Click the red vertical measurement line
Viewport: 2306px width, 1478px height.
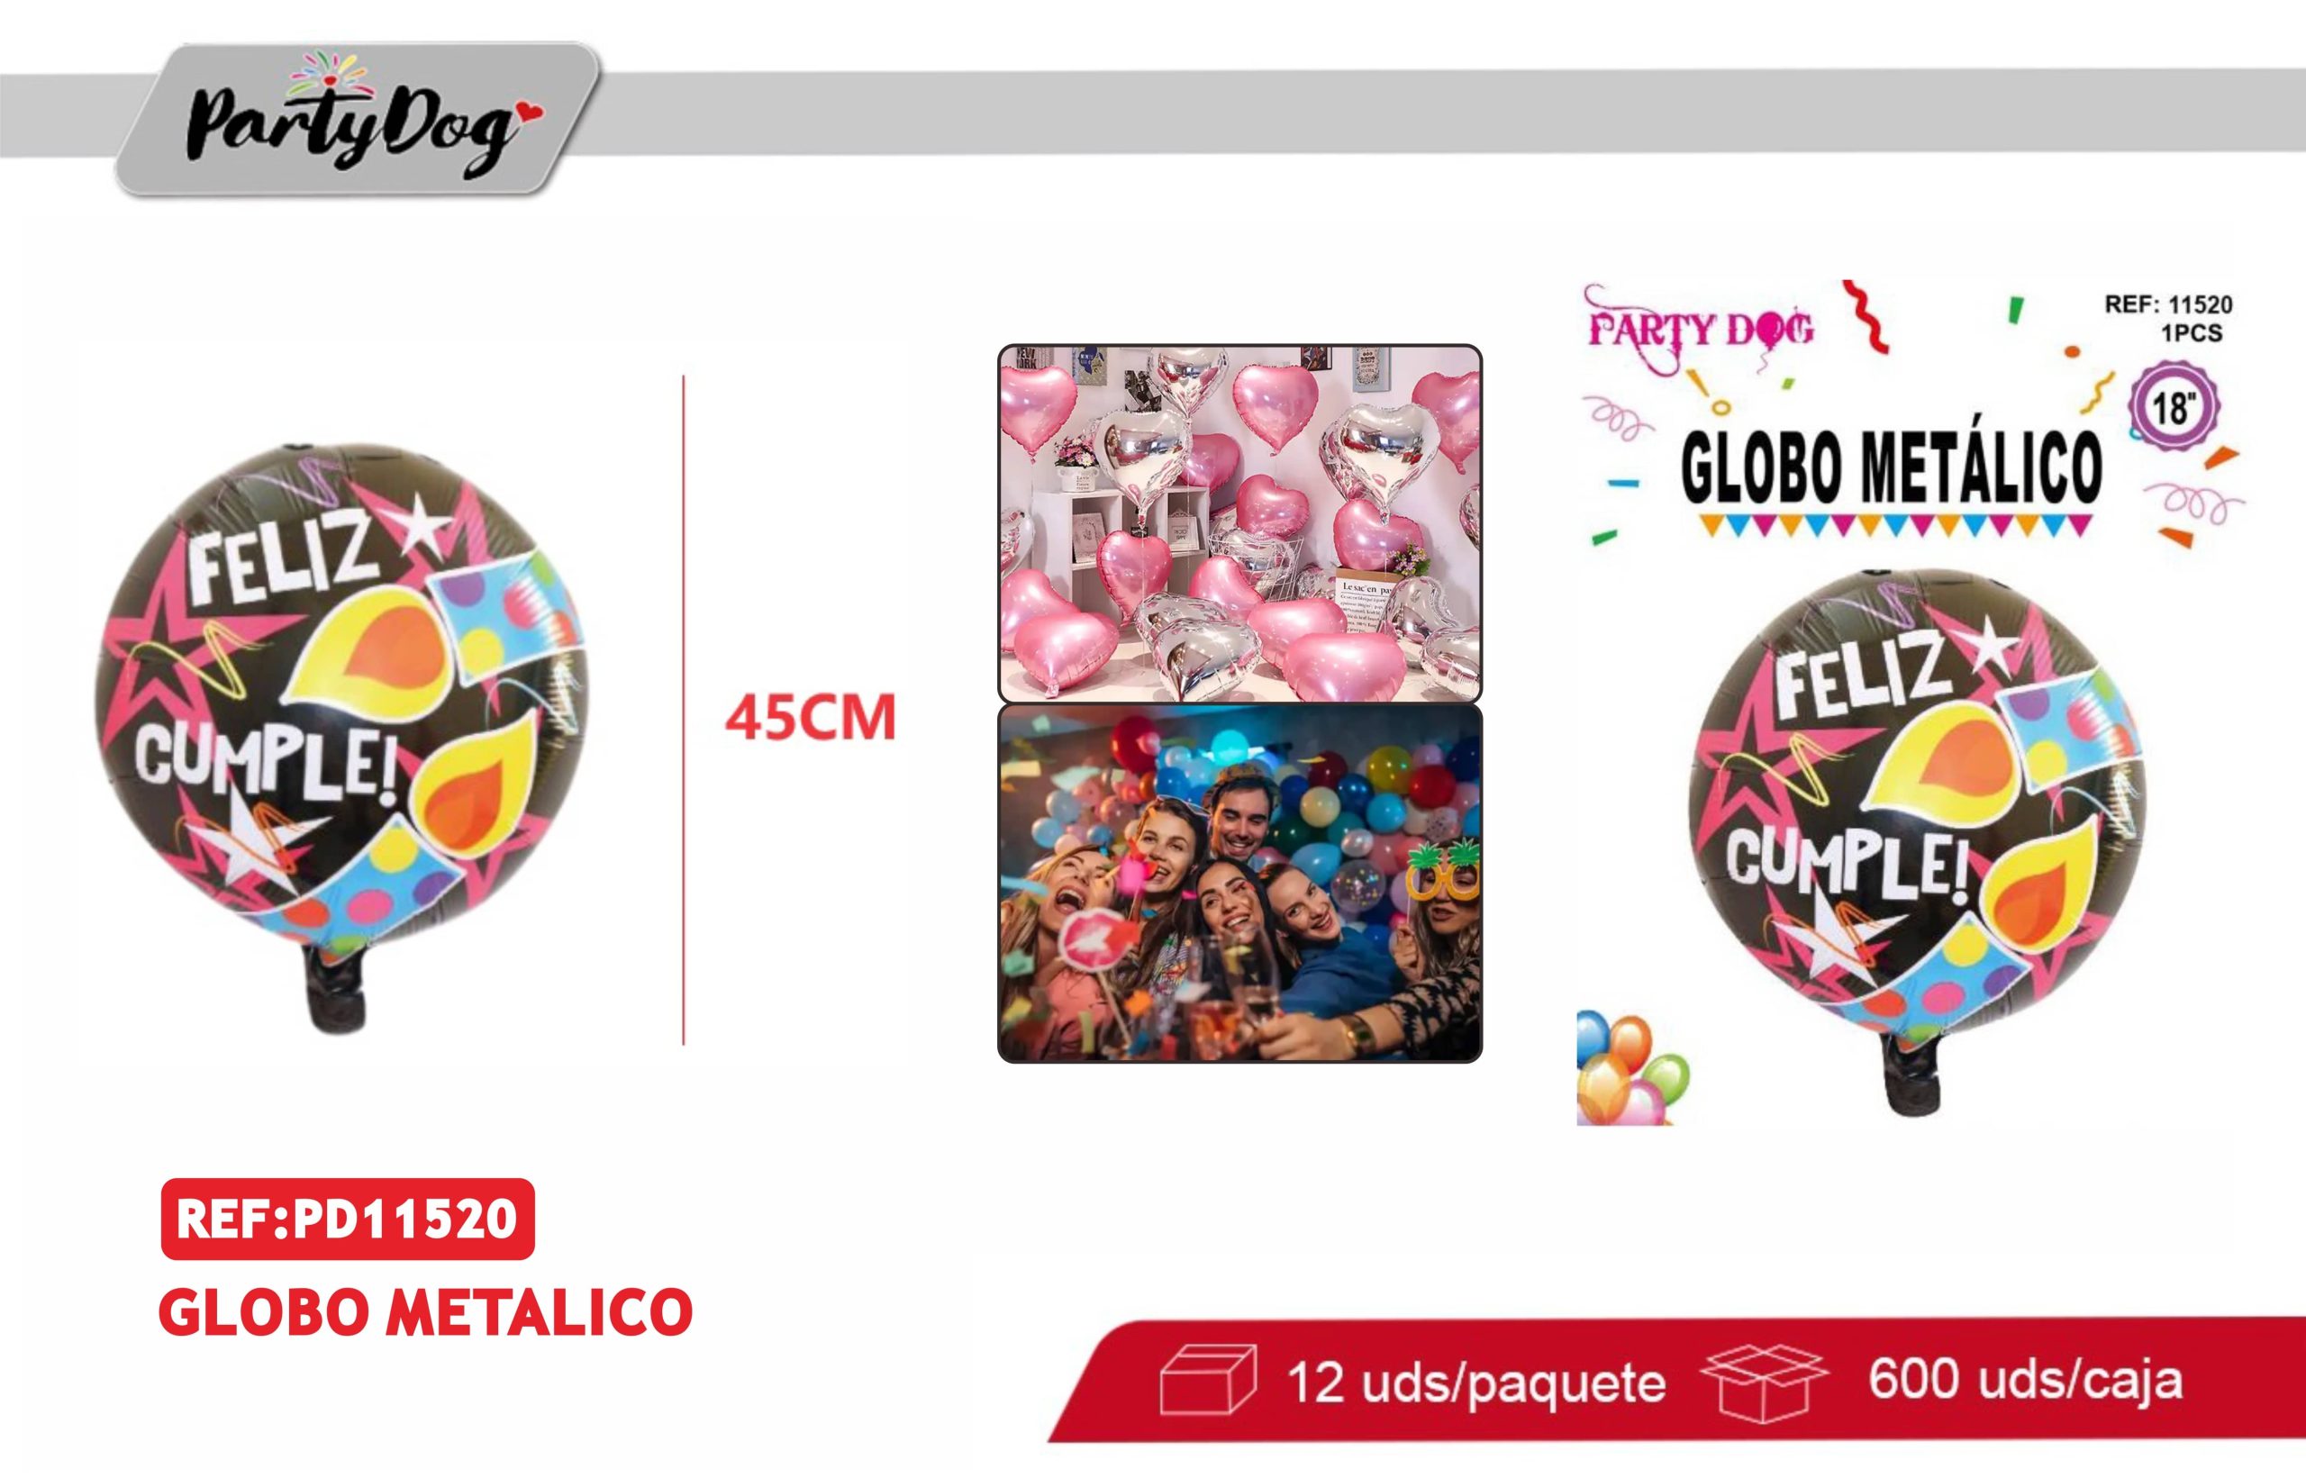click(684, 711)
